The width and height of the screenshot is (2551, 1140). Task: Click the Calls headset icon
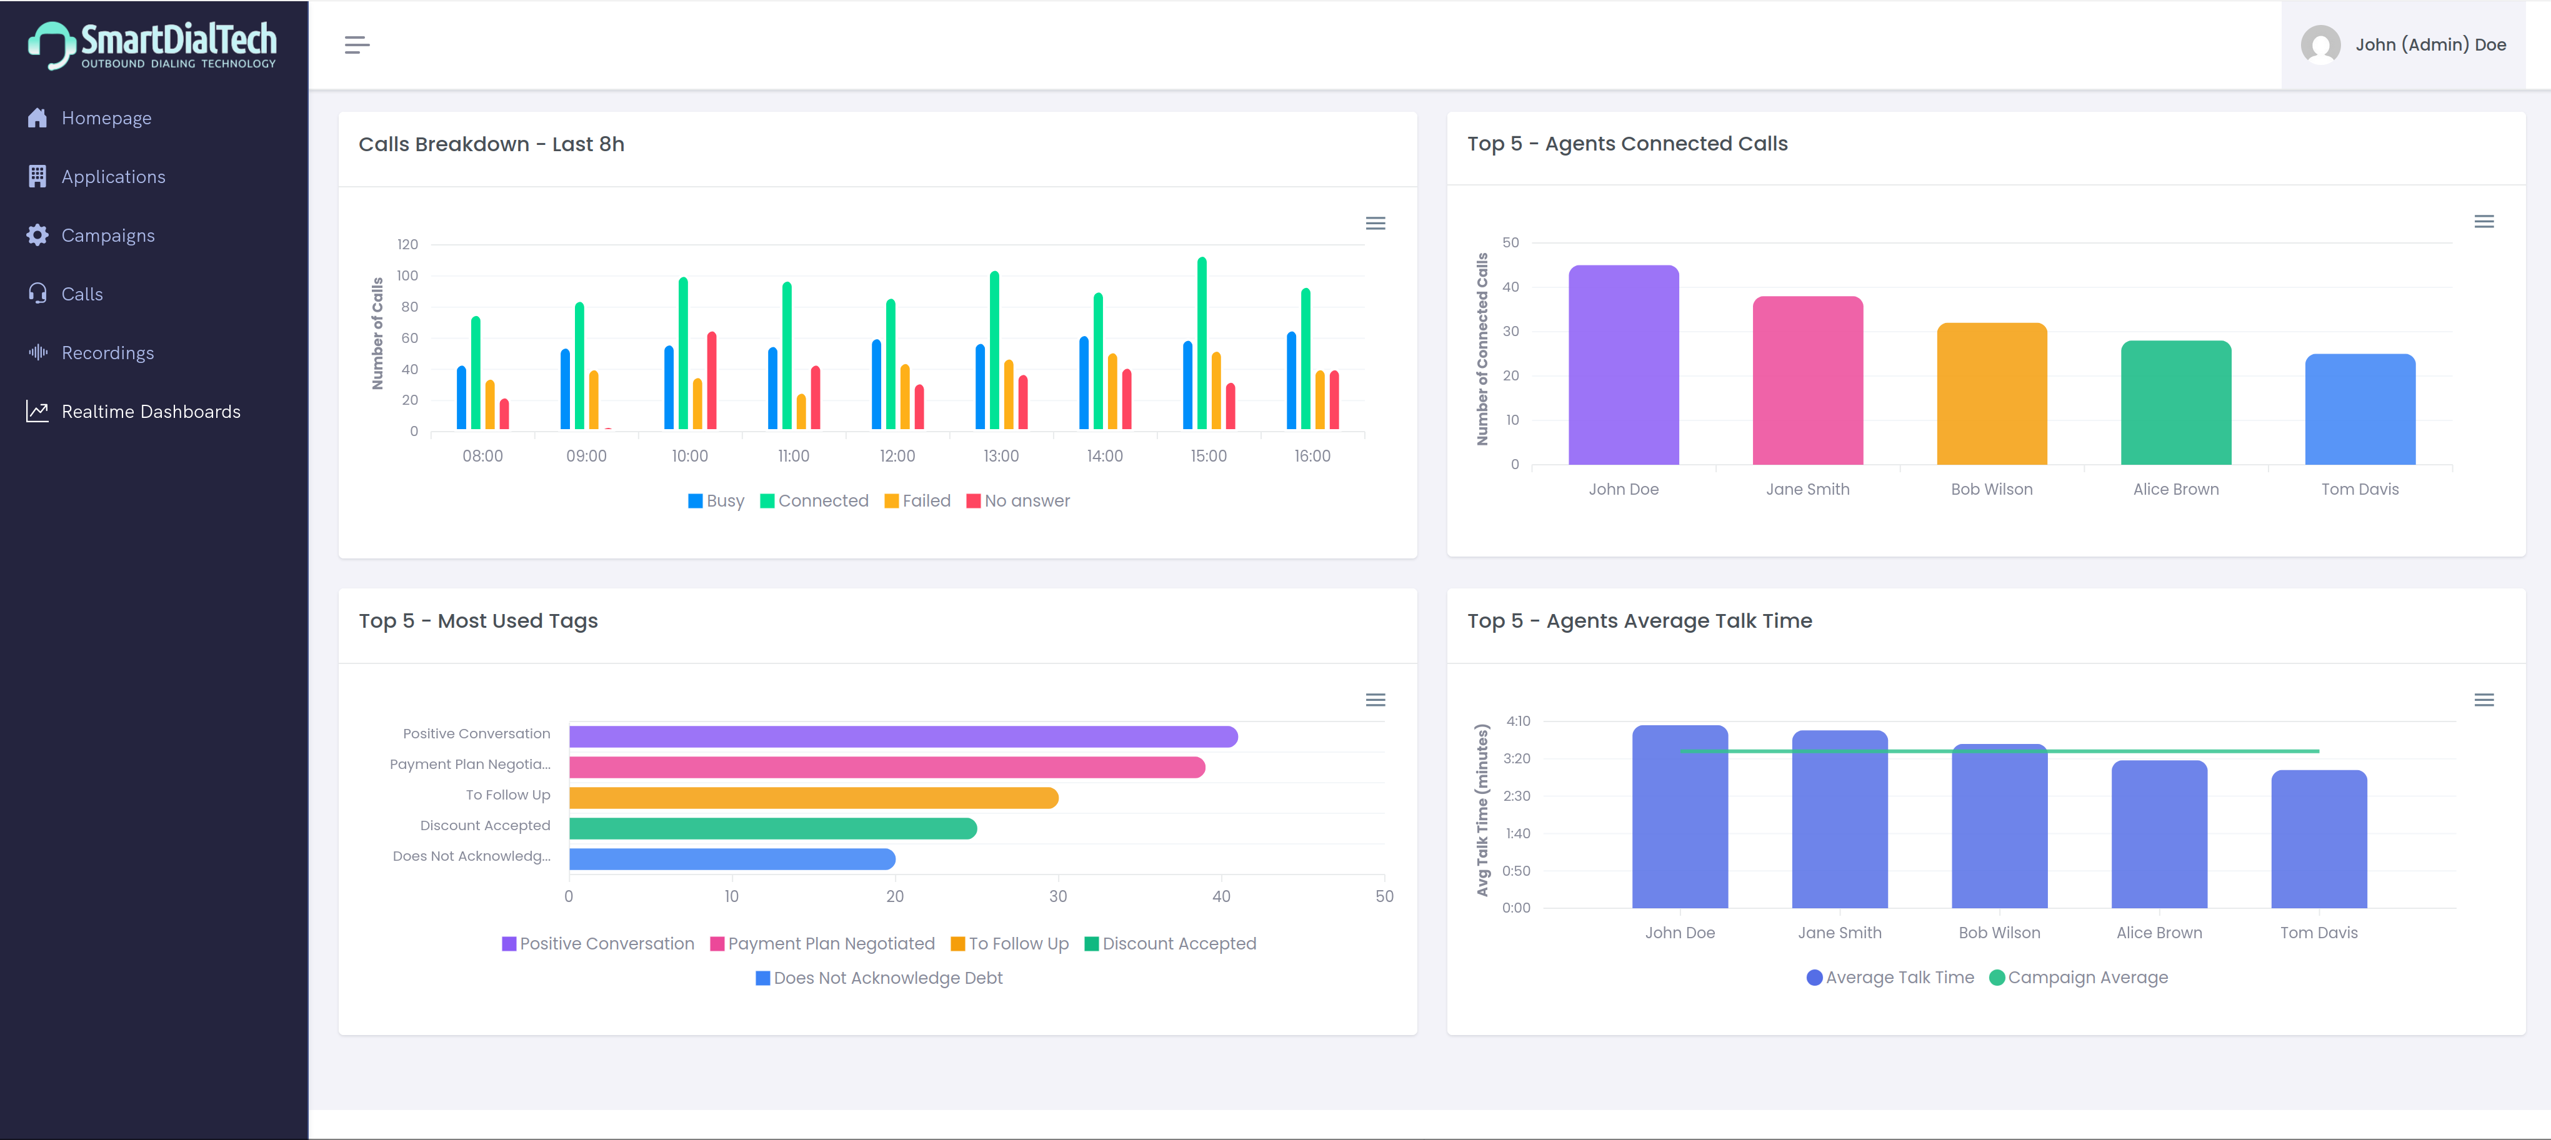(37, 294)
